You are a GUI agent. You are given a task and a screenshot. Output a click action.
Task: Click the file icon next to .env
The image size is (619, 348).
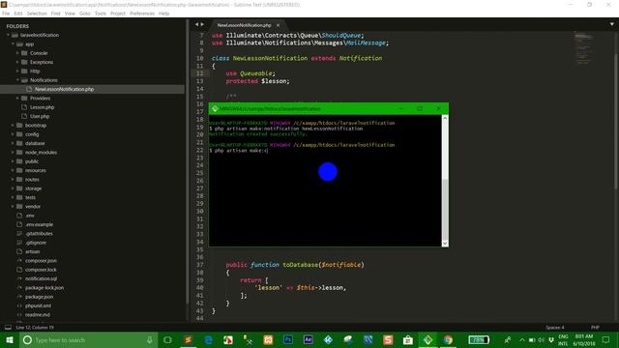point(19,216)
